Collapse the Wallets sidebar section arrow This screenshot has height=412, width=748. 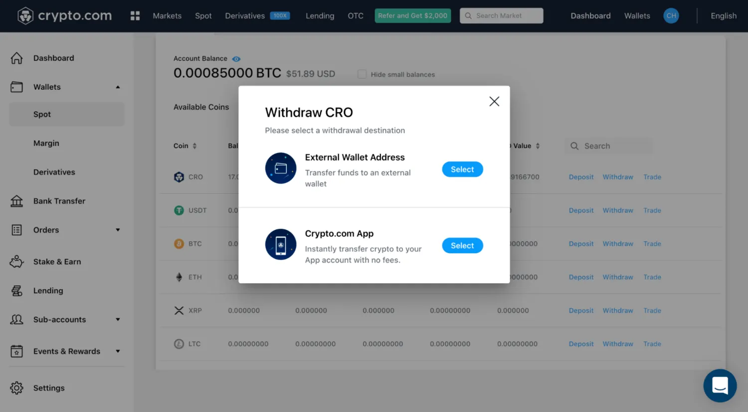coord(118,87)
